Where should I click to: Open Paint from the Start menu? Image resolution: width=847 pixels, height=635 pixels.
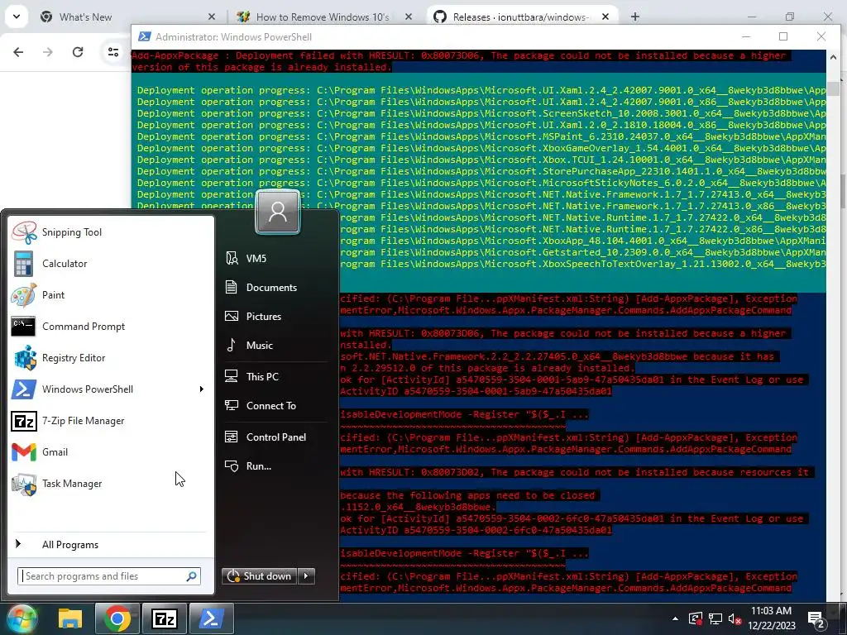(x=111, y=295)
